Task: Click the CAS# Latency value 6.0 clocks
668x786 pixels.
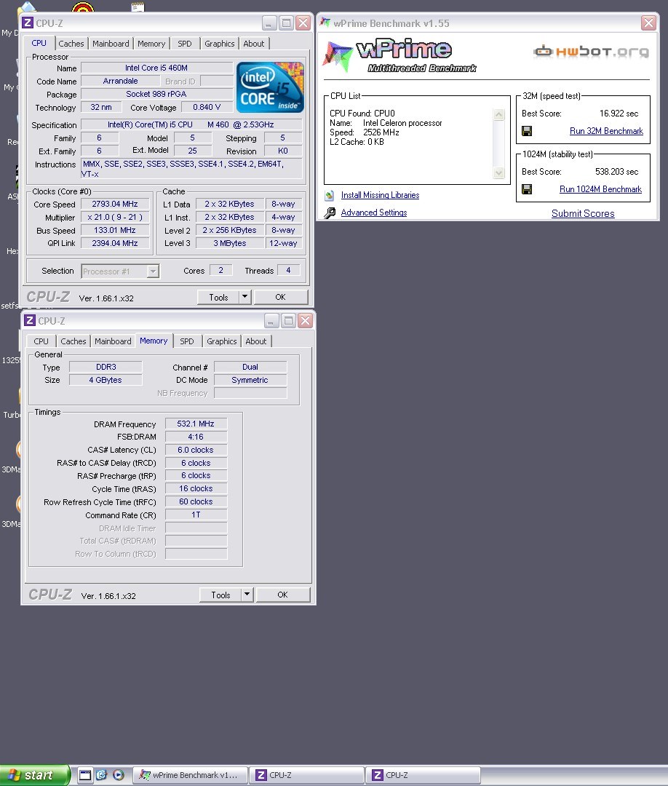Action: (196, 450)
